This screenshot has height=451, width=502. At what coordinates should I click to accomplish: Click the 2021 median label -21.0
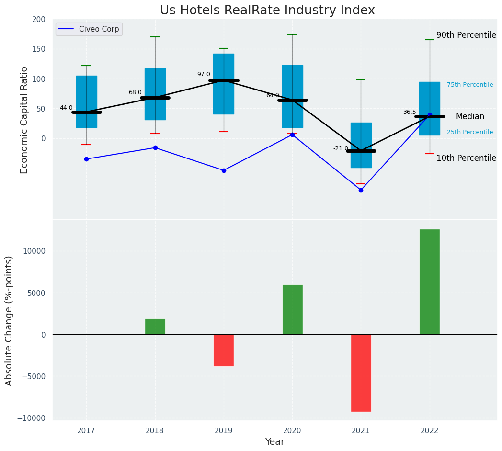click(341, 148)
